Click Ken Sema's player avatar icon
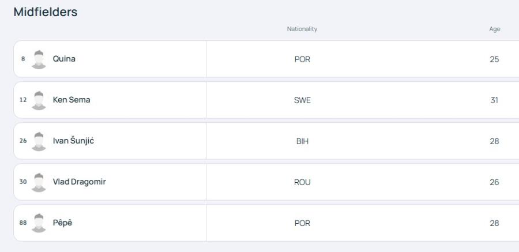519x252 pixels. click(x=39, y=101)
